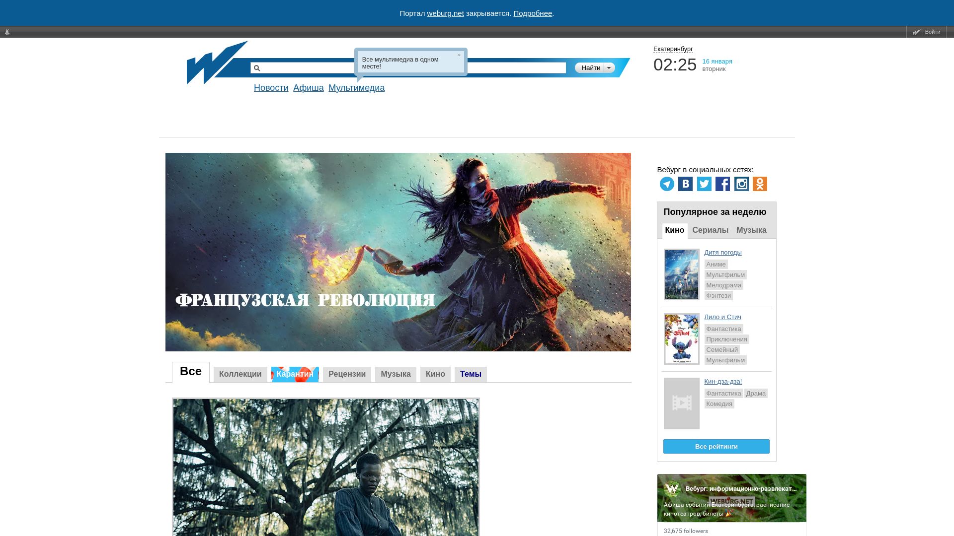The height and width of the screenshot is (536, 954).
Task: Open Weburg's Telegram channel icon
Action: coord(667,184)
